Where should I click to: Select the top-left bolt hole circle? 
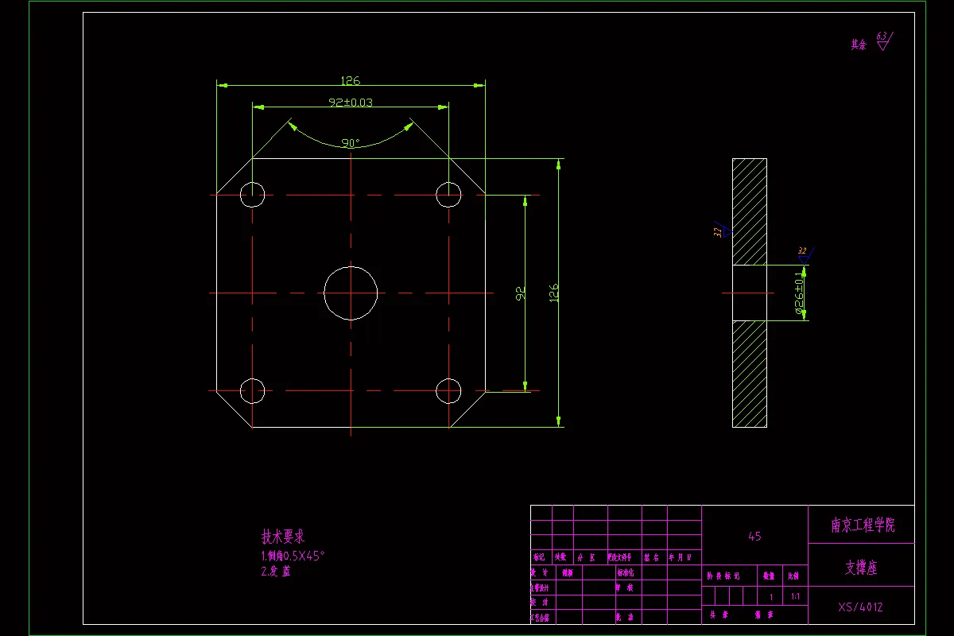click(x=253, y=195)
